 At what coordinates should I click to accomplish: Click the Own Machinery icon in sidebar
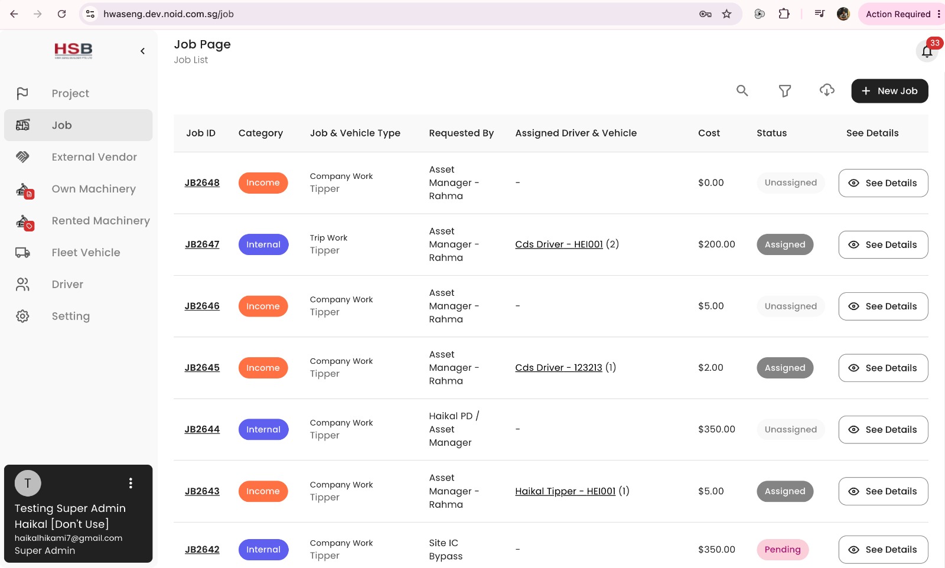click(x=24, y=190)
